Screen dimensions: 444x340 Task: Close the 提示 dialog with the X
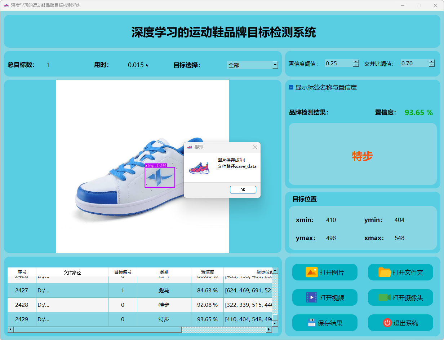pyautogui.click(x=255, y=147)
